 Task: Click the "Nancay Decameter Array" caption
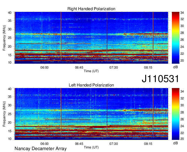click(40, 149)
